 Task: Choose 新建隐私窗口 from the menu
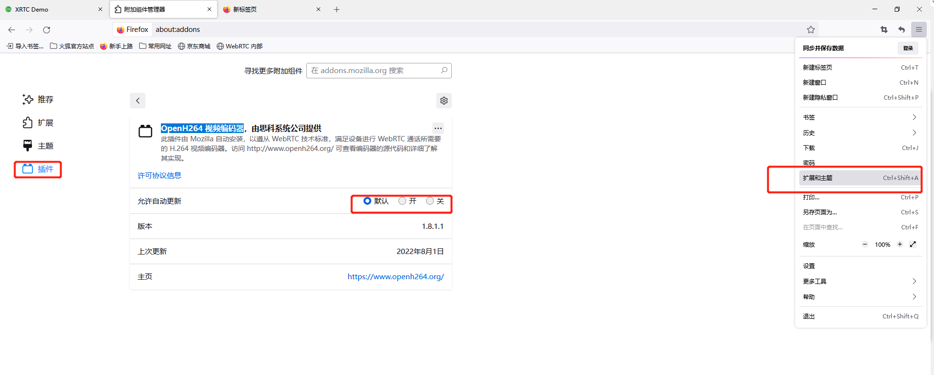click(860, 97)
